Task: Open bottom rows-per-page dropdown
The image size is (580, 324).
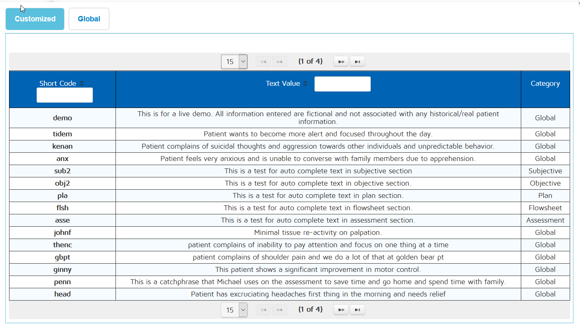Action: click(x=234, y=310)
